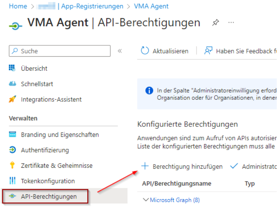Screen dimensions: 277x207
Task: Click the API-Berechtigungen sidebar icon
Action: pos(12,196)
